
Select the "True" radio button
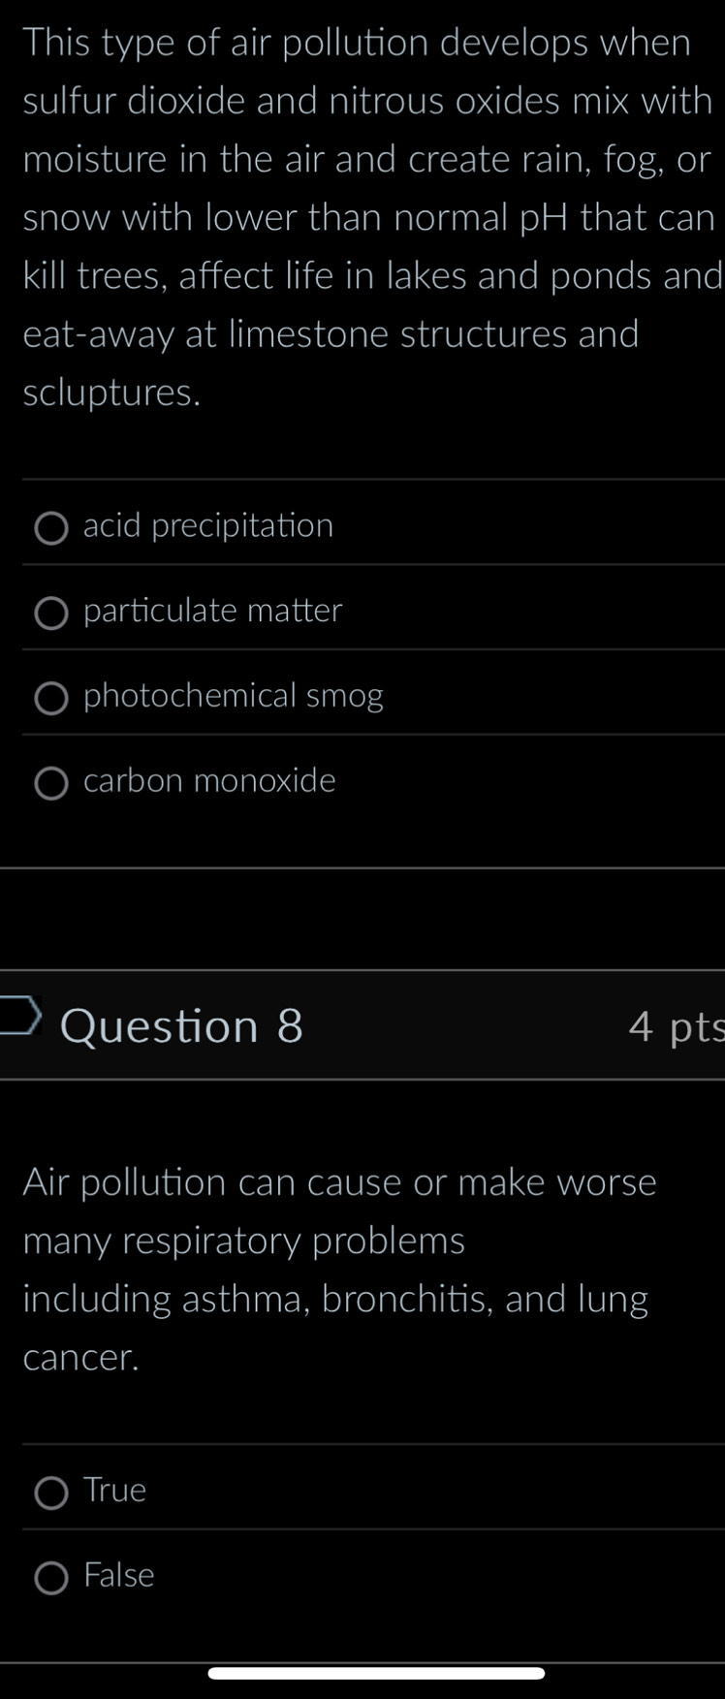[x=51, y=1494]
